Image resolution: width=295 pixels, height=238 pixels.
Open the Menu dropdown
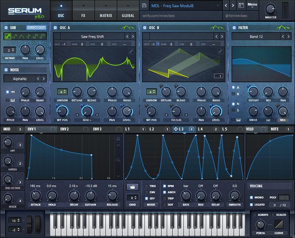click(x=252, y=5)
